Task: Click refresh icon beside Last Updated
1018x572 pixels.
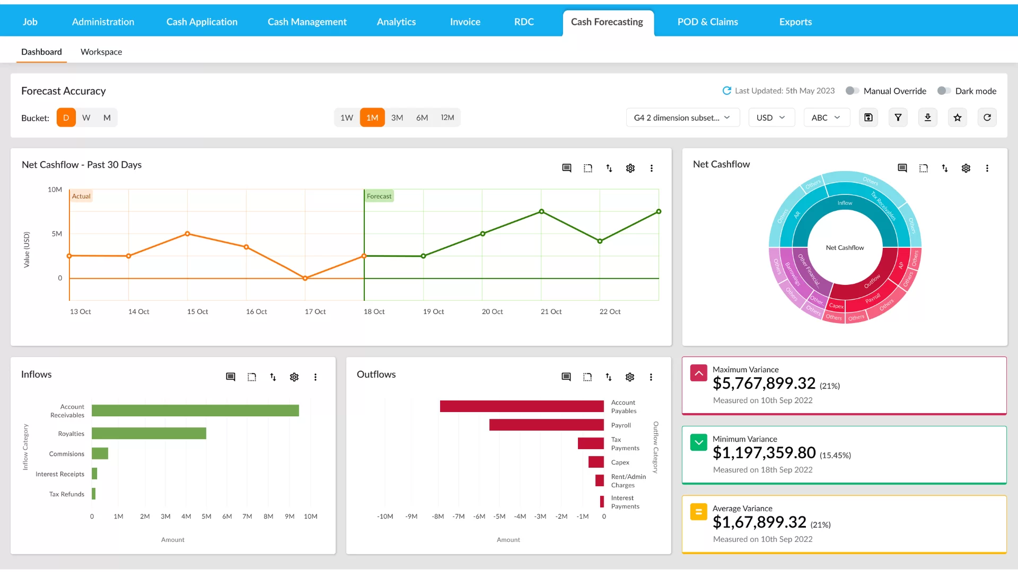Action: [726, 91]
